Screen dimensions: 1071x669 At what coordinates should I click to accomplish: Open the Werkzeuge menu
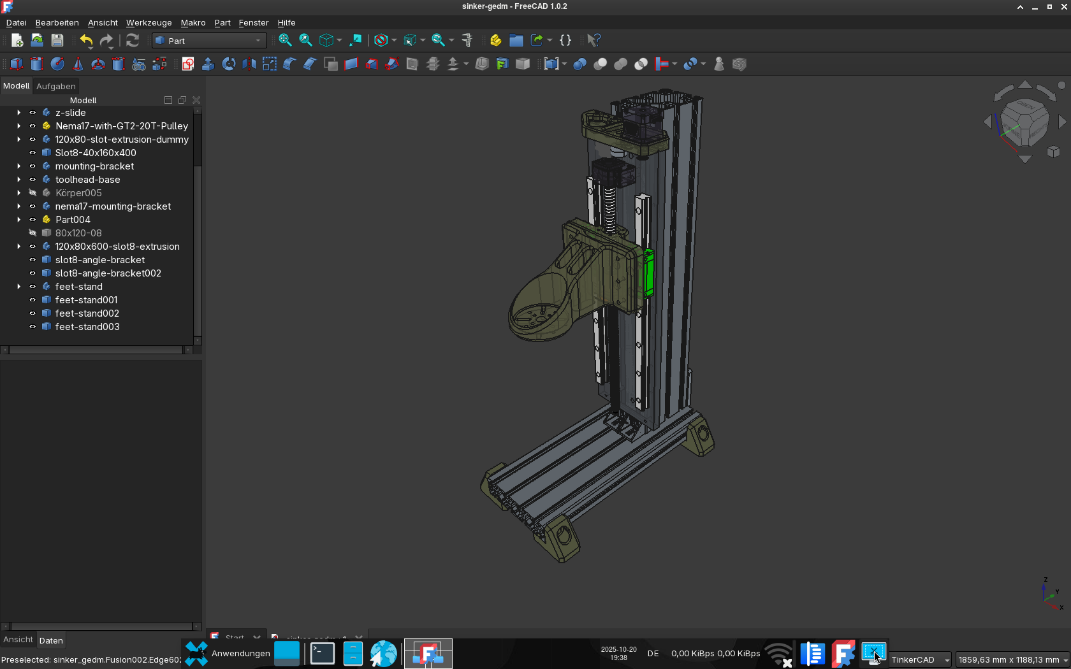click(x=149, y=22)
